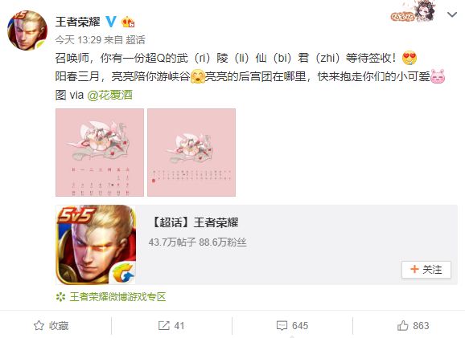Open the 【超话】王者荣耀 topic title

pyautogui.click(x=195, y=222)
